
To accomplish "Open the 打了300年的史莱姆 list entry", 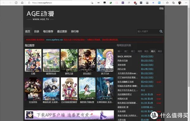I will click(128, 78).
